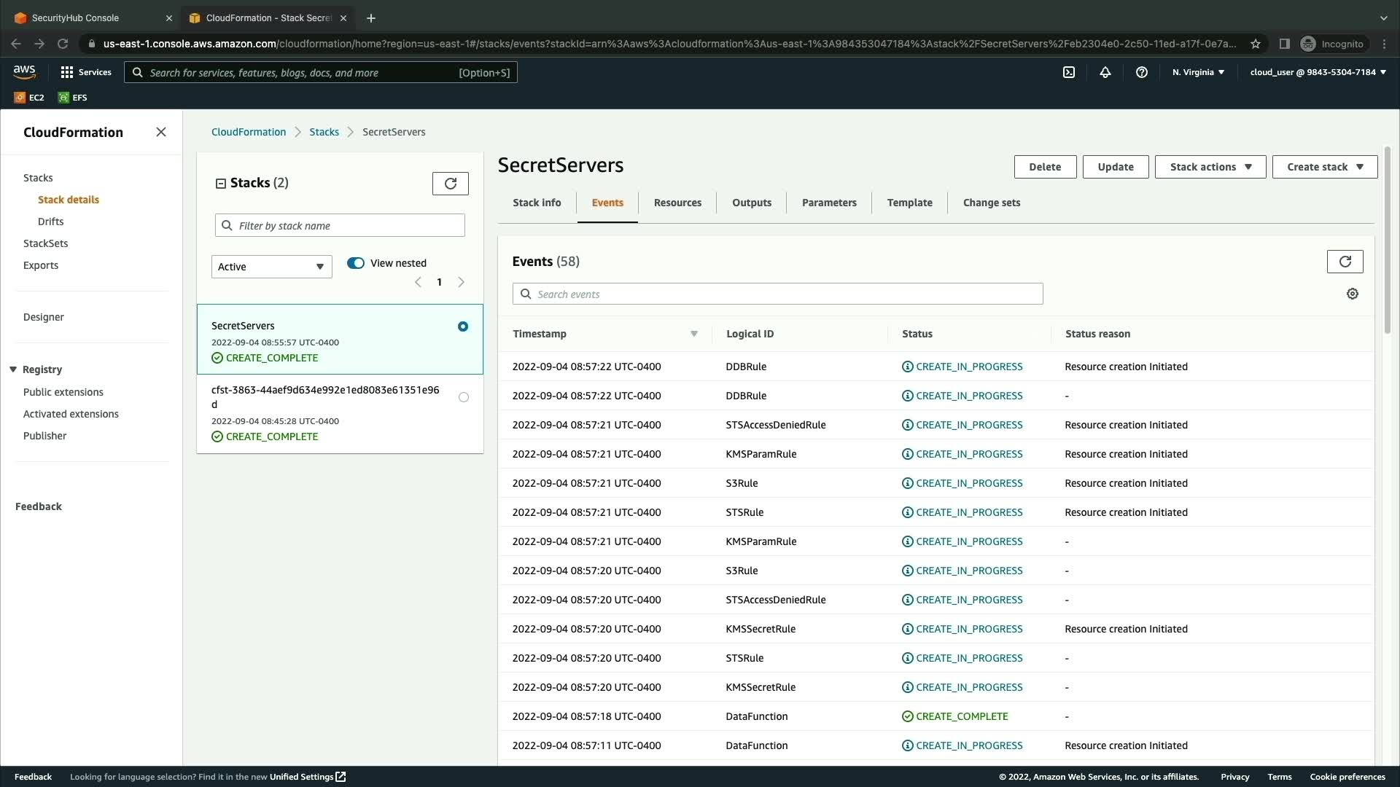Image resolution: width=1400 pixels, height=787 pixels.
Task: Refresh the Stacks list
Action: click(450, 184)
